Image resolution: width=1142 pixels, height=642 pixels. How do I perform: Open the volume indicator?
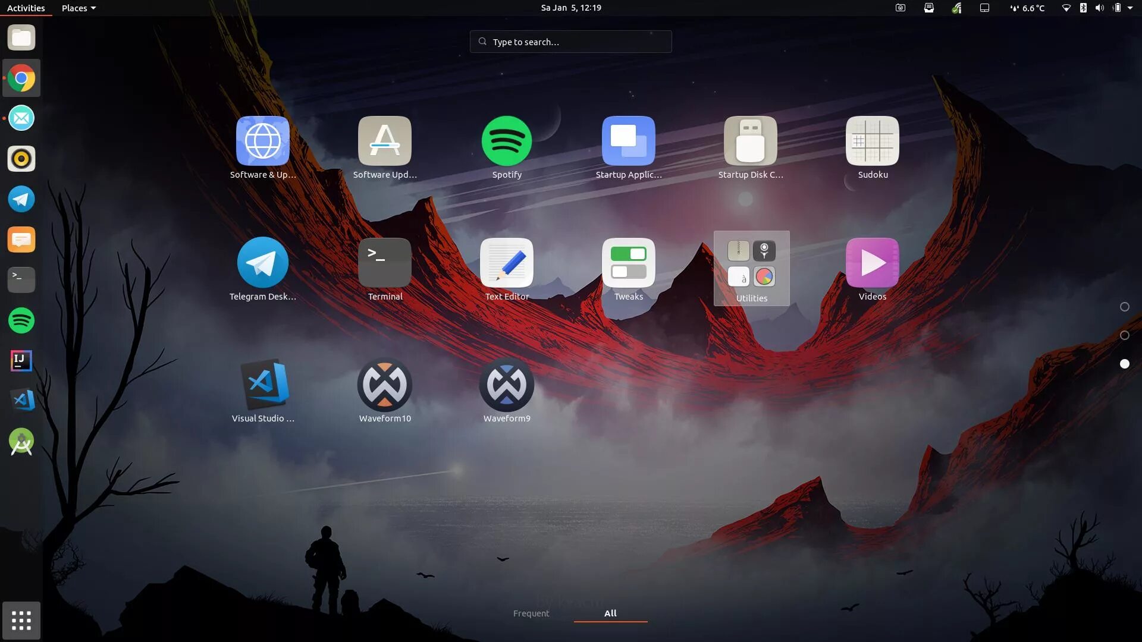pos(1100,8)
